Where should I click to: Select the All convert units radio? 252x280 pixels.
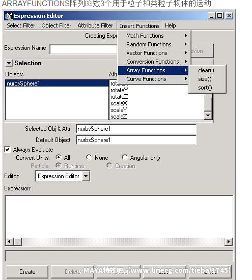coord(58,157)
